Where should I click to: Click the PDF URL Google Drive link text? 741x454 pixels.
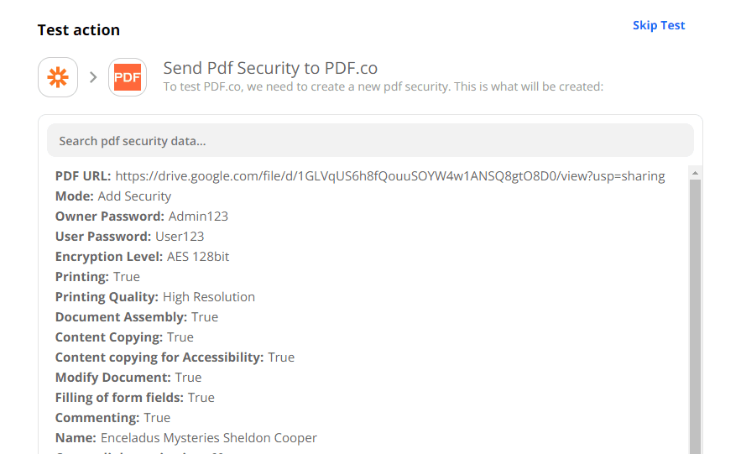coord(389,176)
